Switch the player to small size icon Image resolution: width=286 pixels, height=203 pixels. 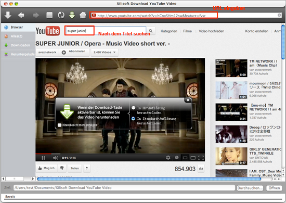click(185, 158)
